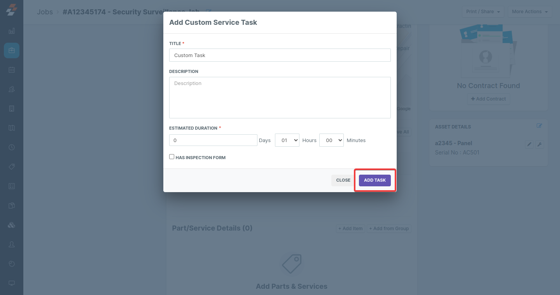Open the Hours dropdown showing 01
This screenshot has width=560, height=295.
coord(287,140)
